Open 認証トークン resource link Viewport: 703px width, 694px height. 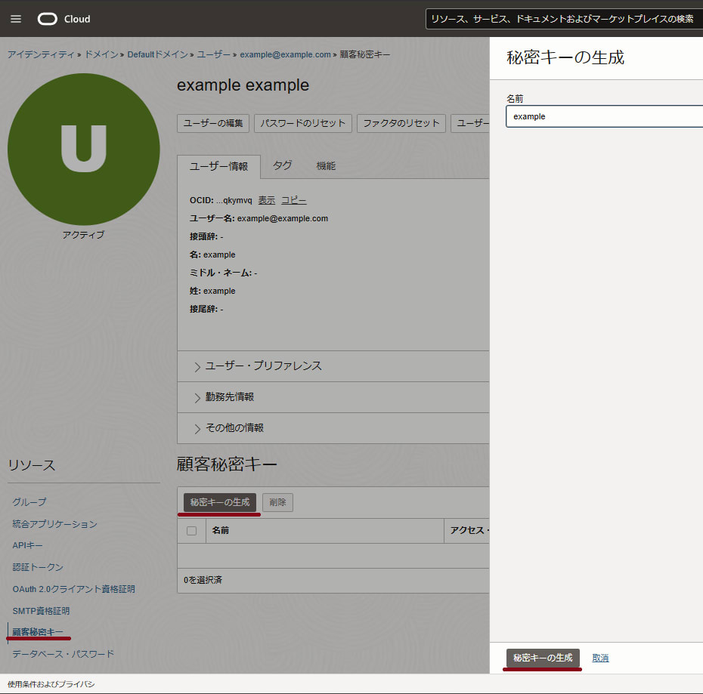pyautogui.click(x=38, y=567)
